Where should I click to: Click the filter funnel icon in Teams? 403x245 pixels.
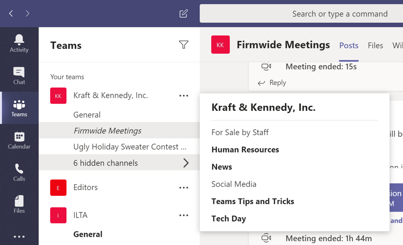point(184,45)
